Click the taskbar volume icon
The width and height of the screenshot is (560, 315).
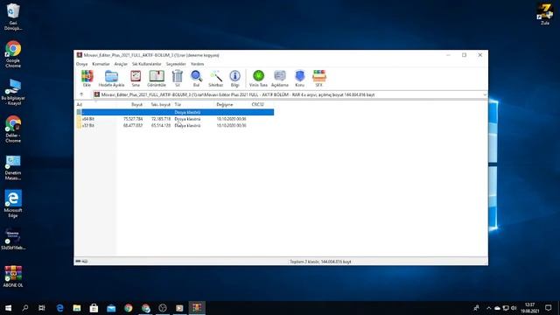click(x=514, y=308)
